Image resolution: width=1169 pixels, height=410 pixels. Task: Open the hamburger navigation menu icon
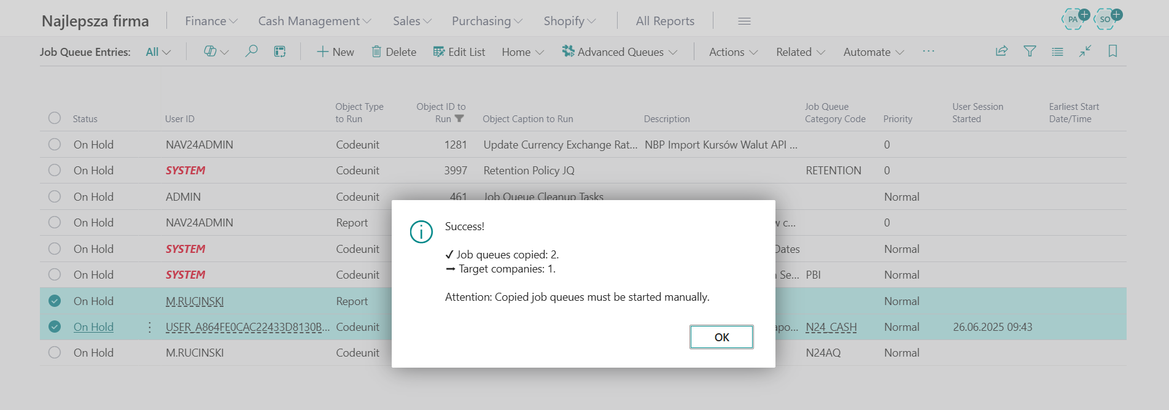[744, 21]
